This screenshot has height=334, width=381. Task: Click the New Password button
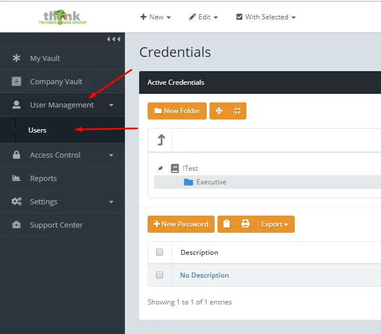pyautogui.click(x=181, y=224)
